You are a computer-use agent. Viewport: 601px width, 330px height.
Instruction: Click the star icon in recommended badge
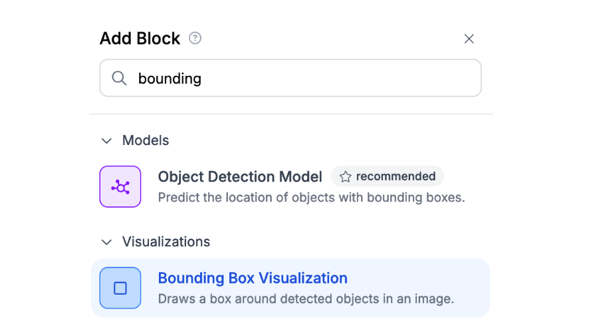[346, 177]
